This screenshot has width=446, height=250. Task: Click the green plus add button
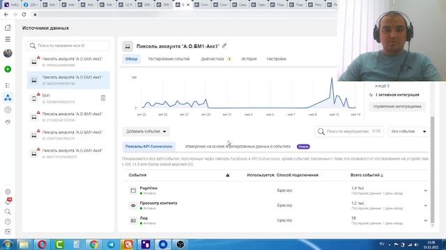tap(8, 69)
